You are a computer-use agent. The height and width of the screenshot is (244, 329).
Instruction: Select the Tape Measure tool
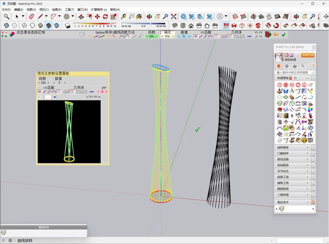(x=123, y=17)
